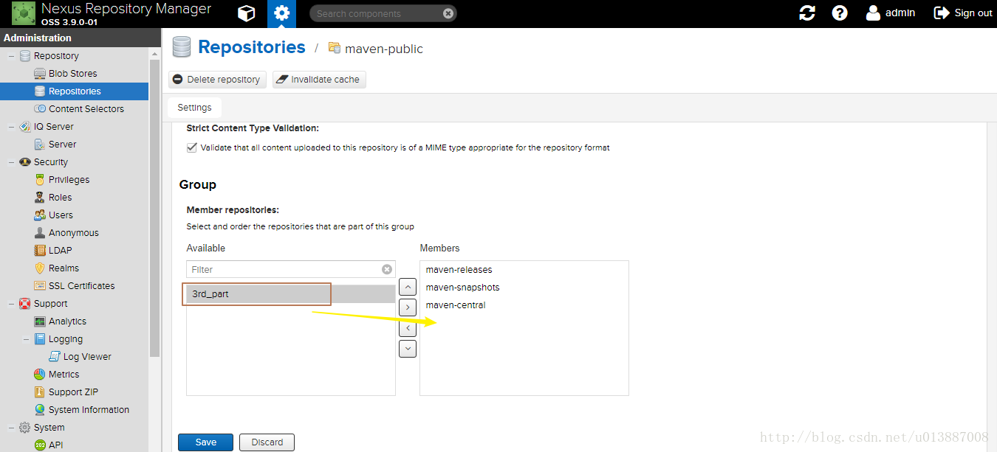Select Repositories in sidebar
This screenshot has width=997, height=452.
(x=74, y=91)
